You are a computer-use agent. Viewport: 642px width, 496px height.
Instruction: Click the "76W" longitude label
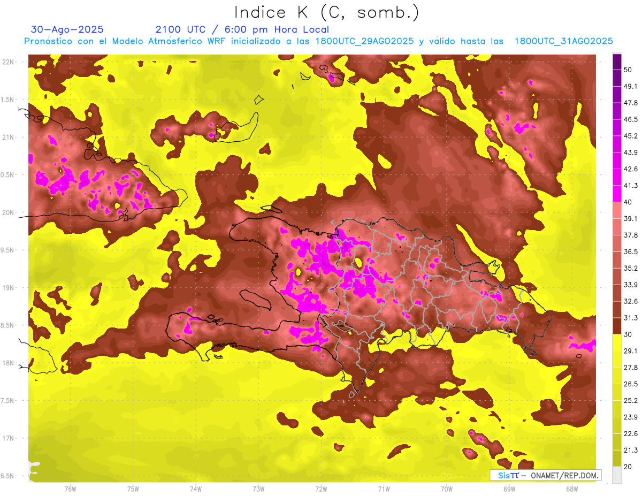click(70, 489)
